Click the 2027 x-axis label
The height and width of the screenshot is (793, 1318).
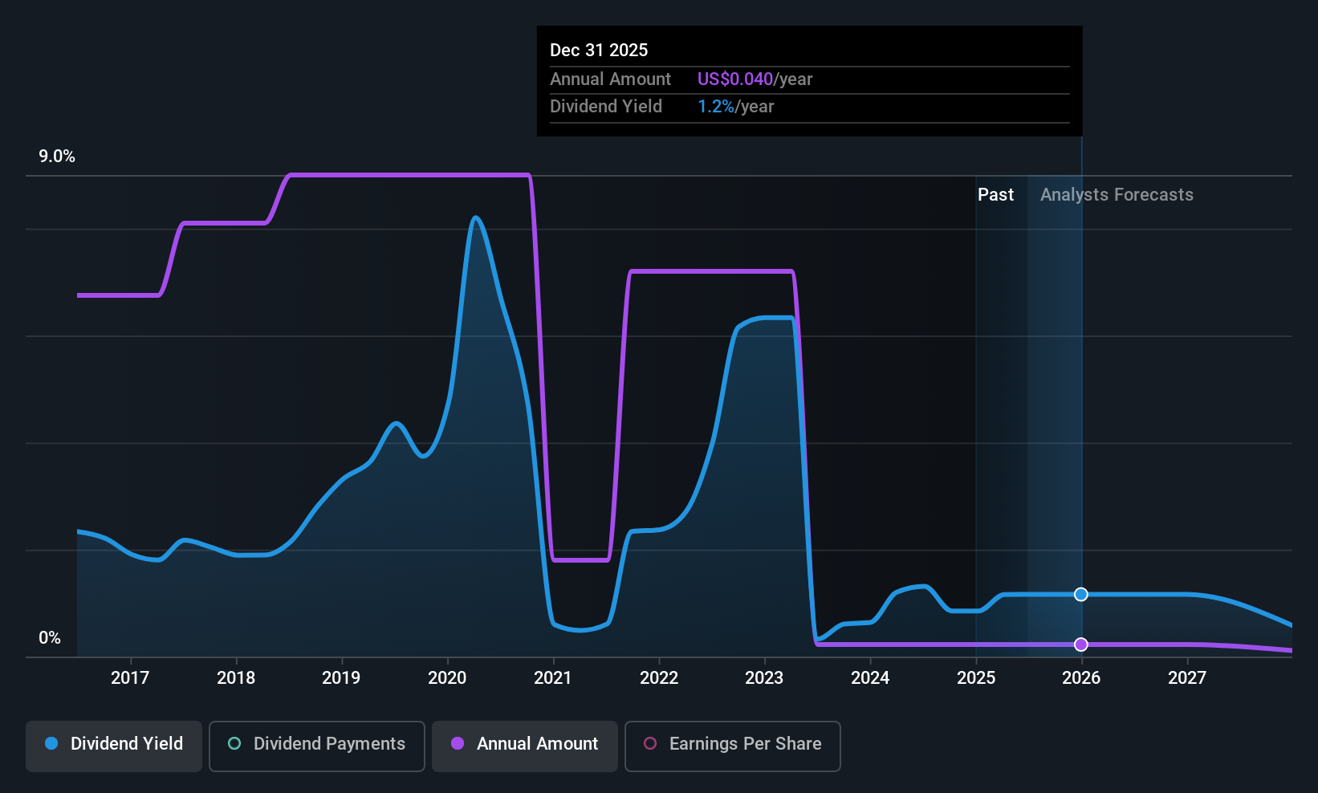tap(1187, 678)
